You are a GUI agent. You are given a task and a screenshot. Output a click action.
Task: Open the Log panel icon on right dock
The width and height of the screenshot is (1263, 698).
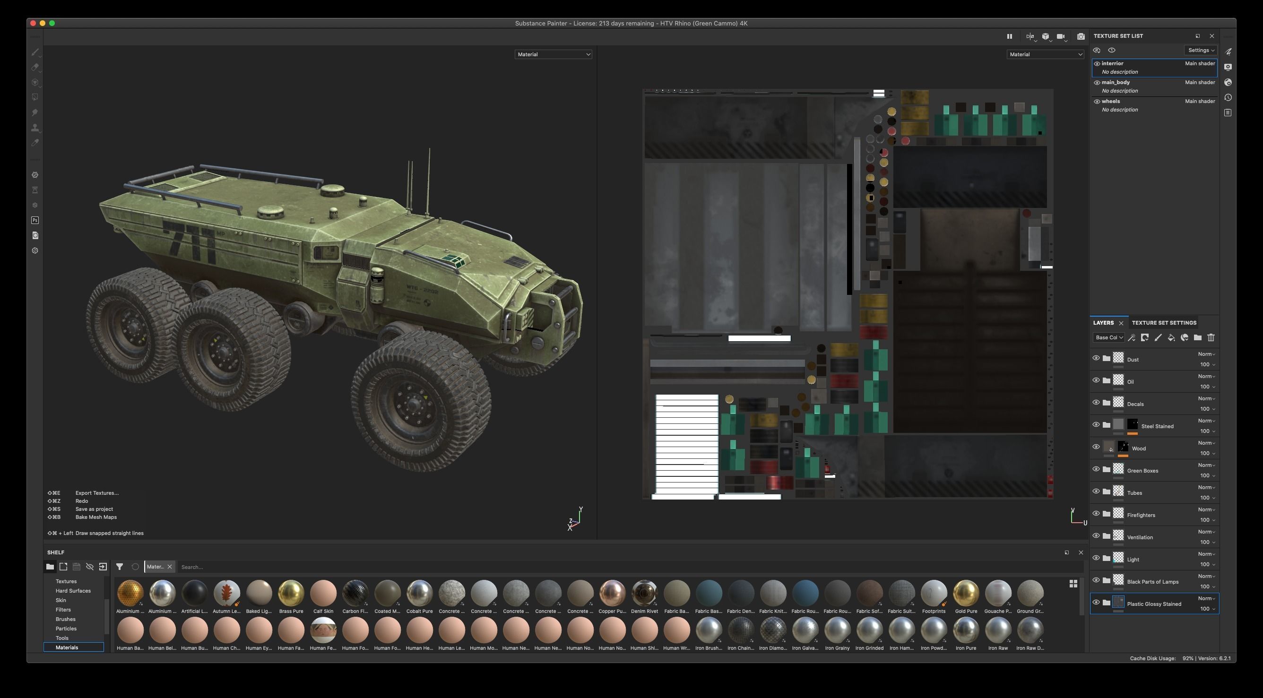click(1228, 113)
